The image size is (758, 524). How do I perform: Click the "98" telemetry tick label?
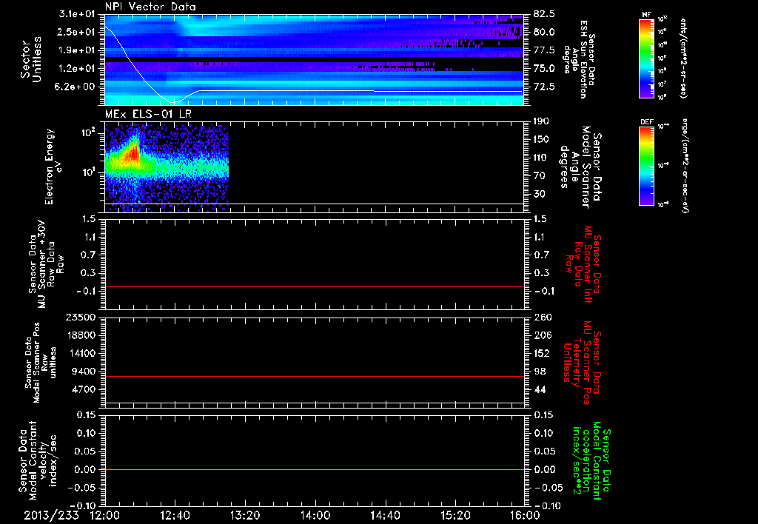pyautogui.click(x=540, y=372)
